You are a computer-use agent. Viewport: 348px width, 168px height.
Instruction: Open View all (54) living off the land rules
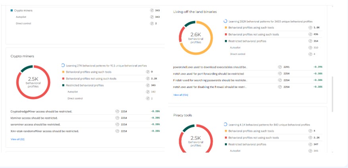pyautogui.click(x=181, y=95)
